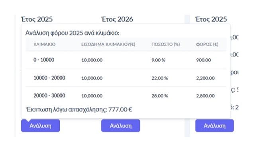Select the 22.00 % rate cell
The image size is (259, 160).
(160, 78)
